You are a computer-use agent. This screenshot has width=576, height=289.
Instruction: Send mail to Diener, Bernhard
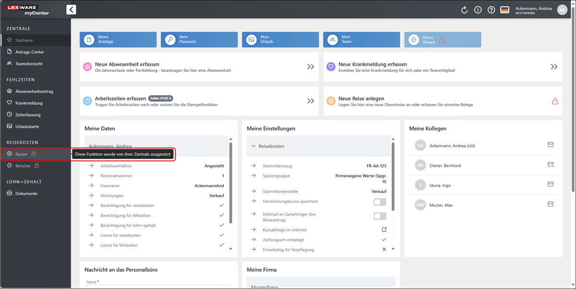click(551, 165)
